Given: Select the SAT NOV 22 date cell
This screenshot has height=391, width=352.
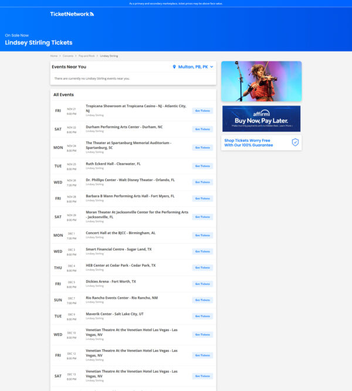Looking at the screenshot, I should [x=65, y=130].
